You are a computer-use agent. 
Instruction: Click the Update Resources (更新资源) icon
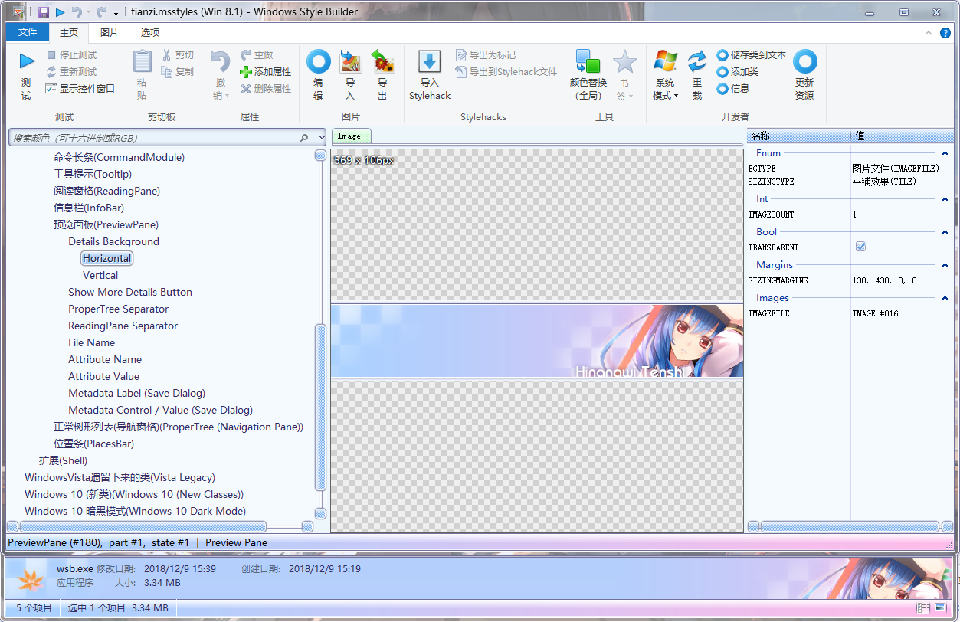point(804,63)
